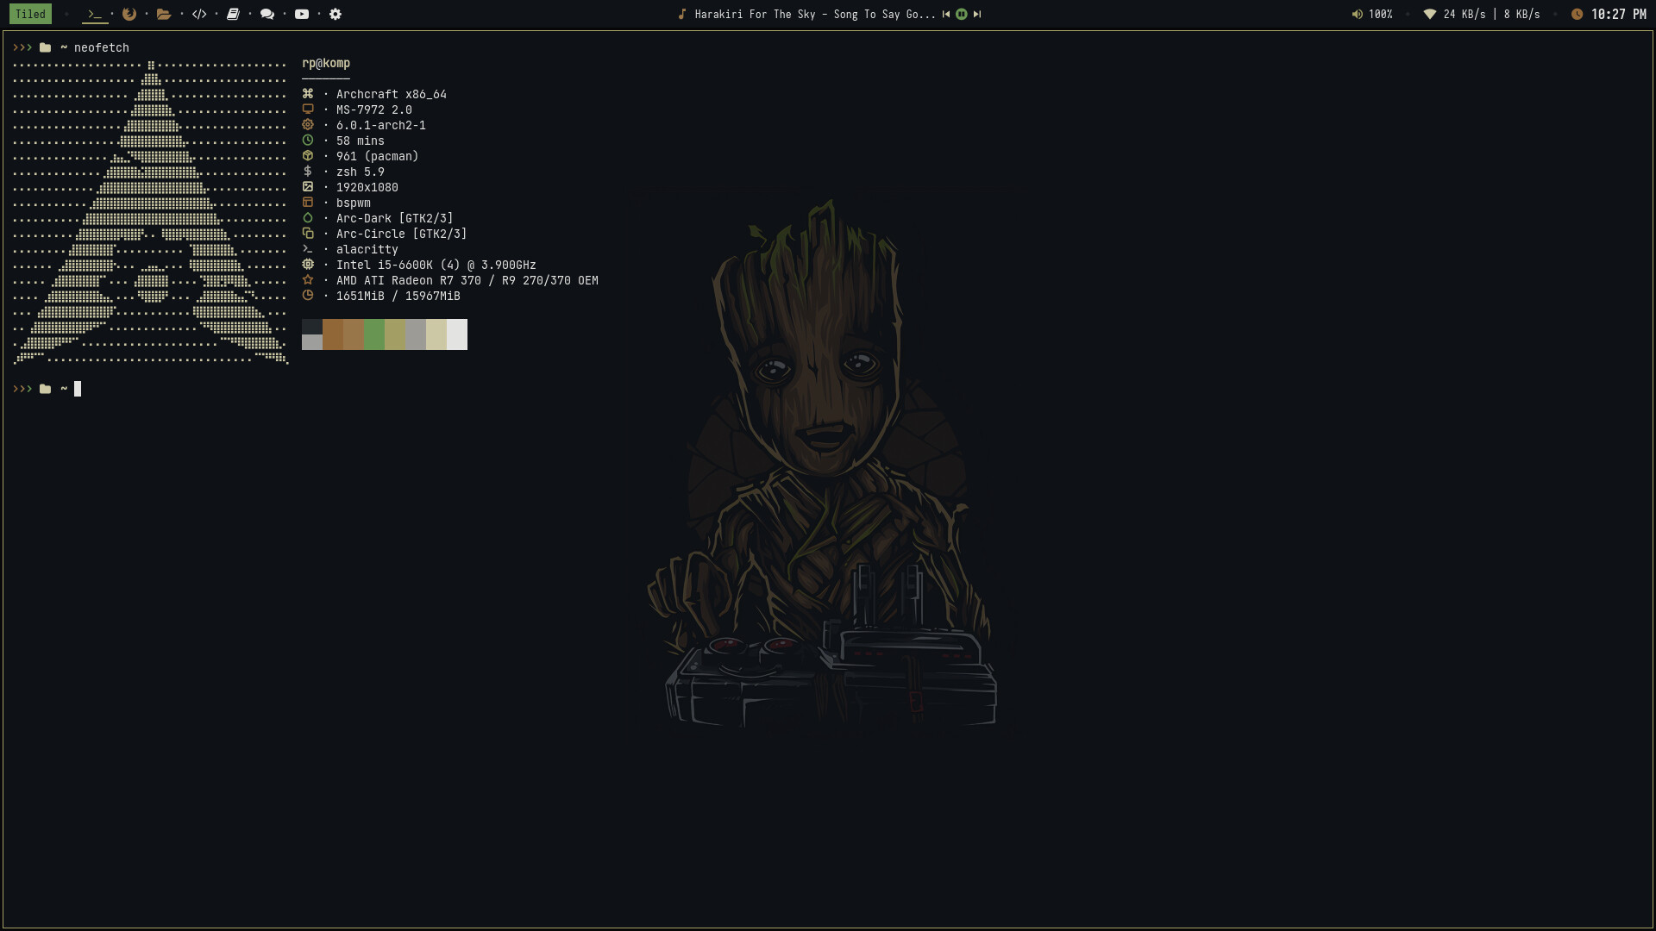Click the white color swatch in the palette
Screen dimensions: 1656x931
457,334
